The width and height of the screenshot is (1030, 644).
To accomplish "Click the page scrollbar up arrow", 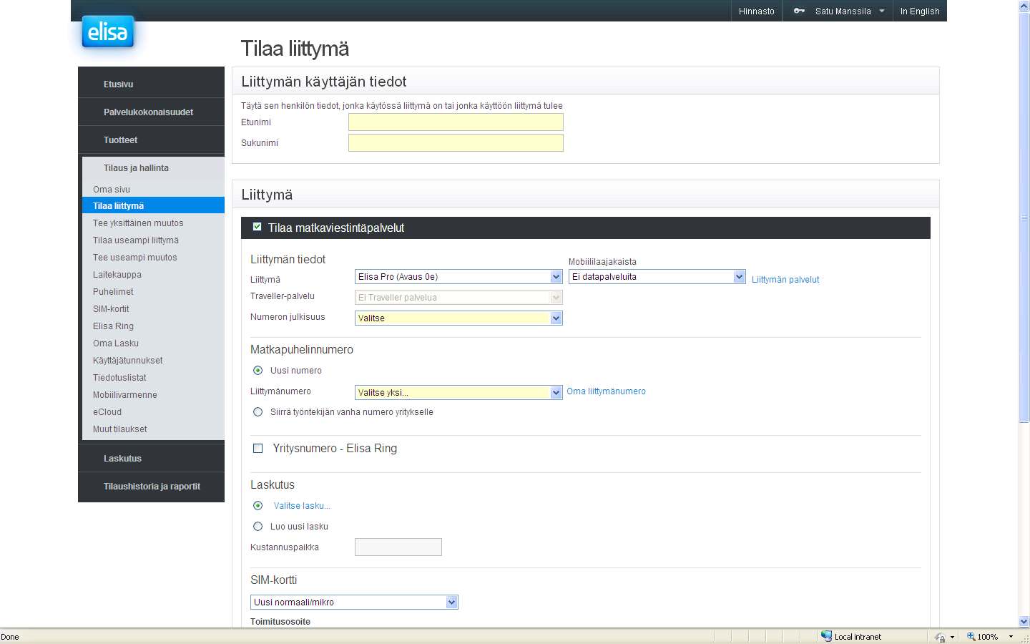I will point(1024,6).
